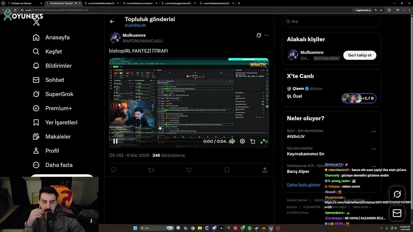Open Discord from the taskbar

tap(214, 228)
